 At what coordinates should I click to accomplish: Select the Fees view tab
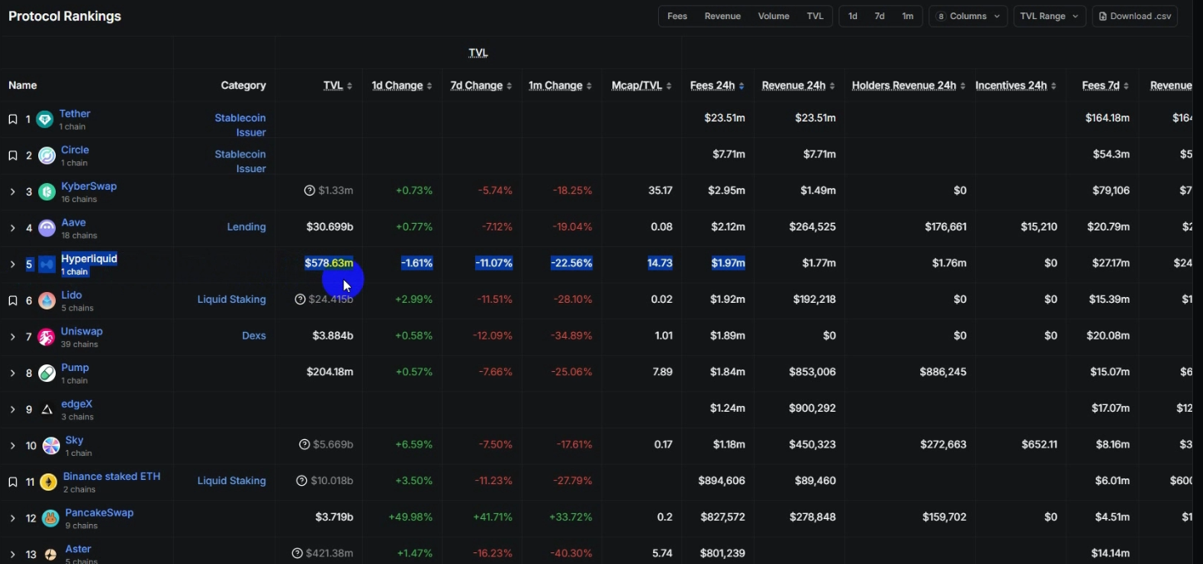pyautogui.click(x=677, y=16)
